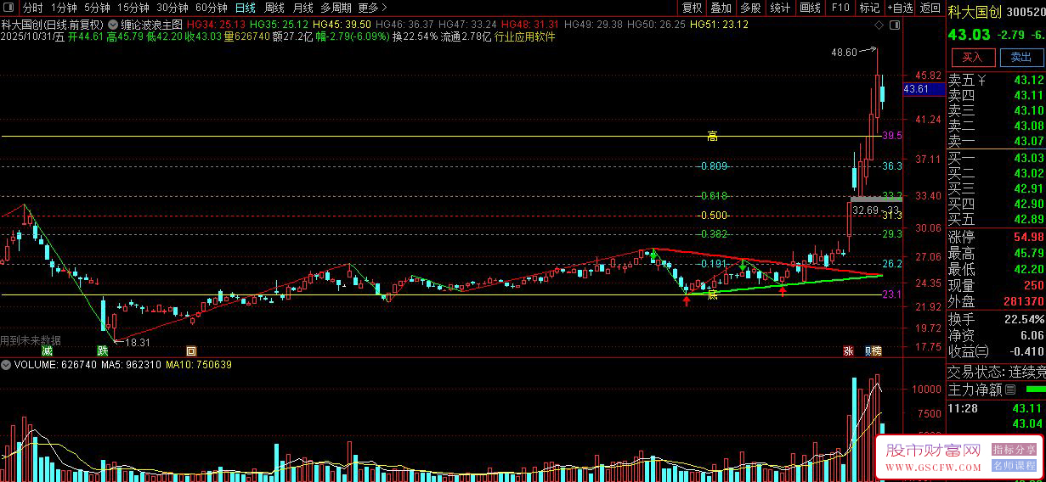Click the 18.31 low price label
1046x482 pixels.
pyautogui.click(x=137, y=343)
